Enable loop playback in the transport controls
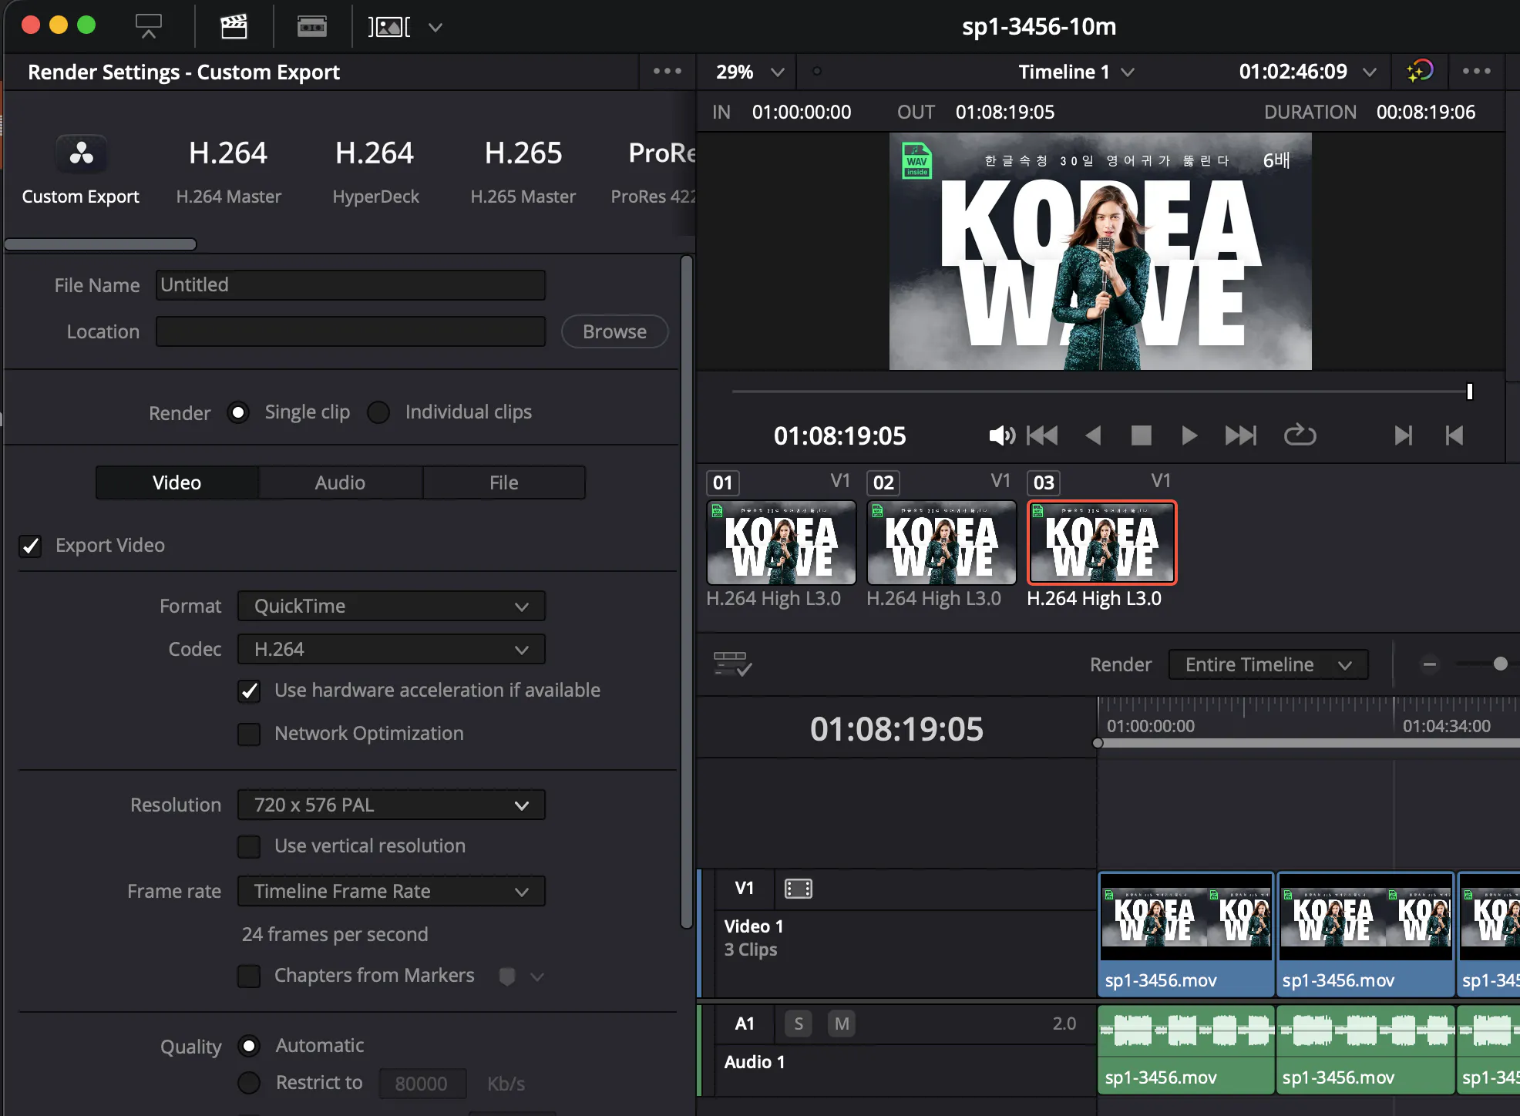Viewport: 1520px width, 1116px height. point(1300,435)
